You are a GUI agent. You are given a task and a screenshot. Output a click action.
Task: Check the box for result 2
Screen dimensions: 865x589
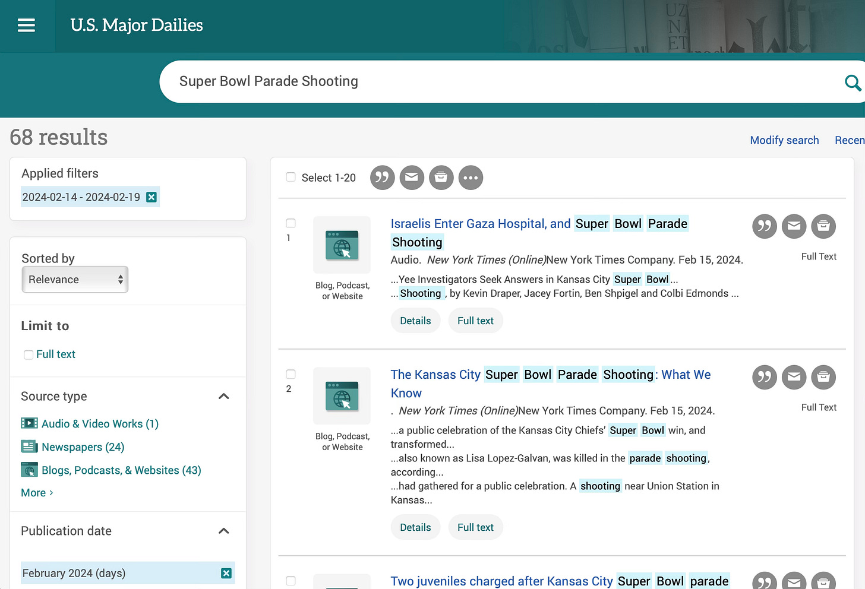click(x=291, y=374)
